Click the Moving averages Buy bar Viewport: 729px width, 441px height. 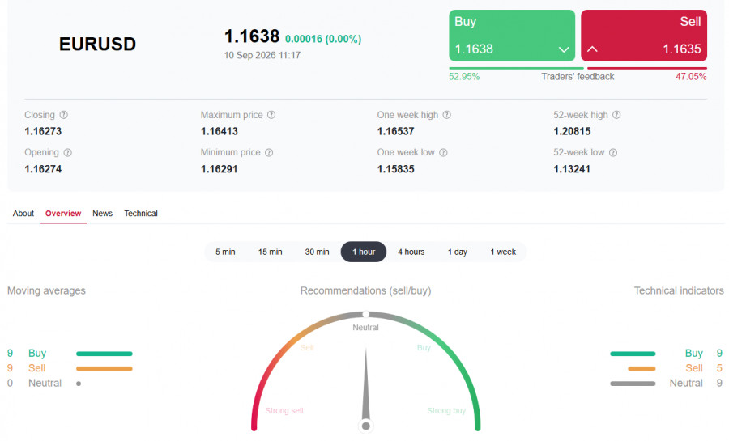[x=104, y=354]
